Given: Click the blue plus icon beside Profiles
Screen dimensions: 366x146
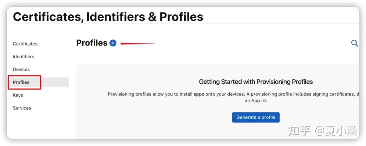Looking at the screenshot, I should [113, 43].
